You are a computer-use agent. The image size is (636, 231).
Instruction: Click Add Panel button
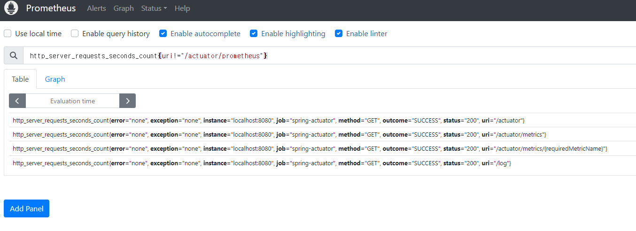pos(26,208)
